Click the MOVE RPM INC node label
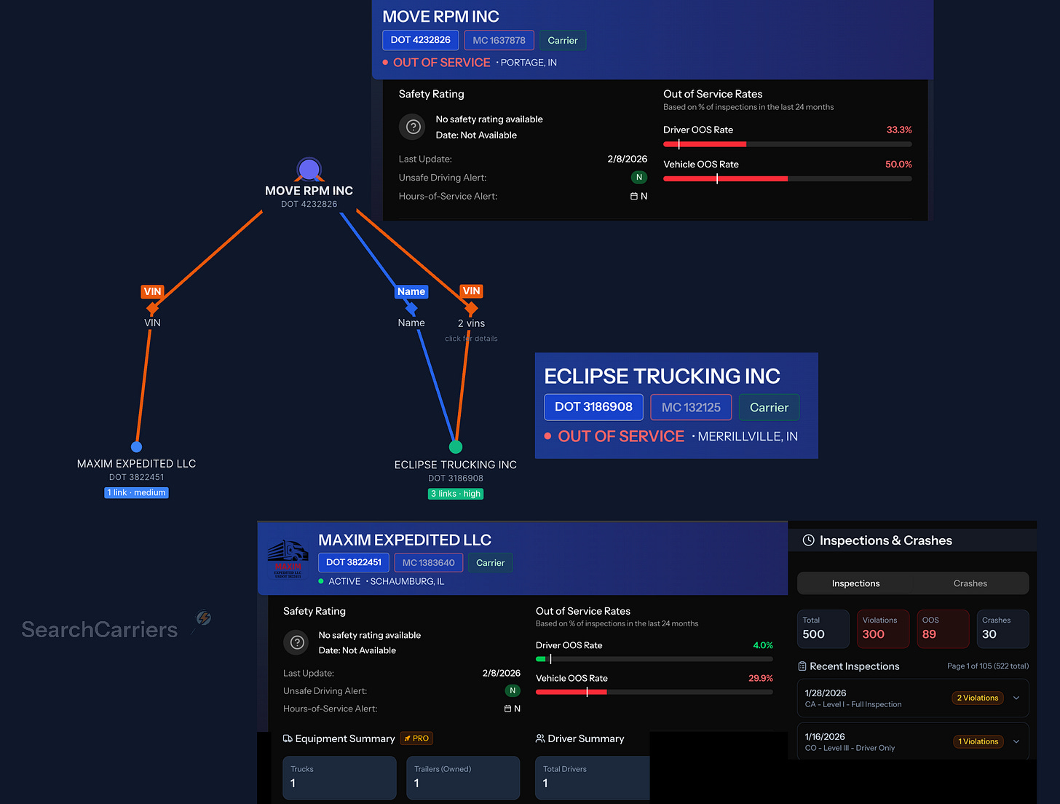The width and height of the screenshot is (1060, 804). click(x=309, y=191)
